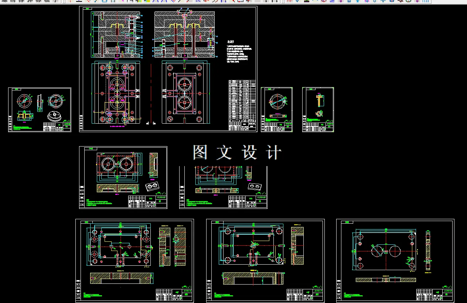Select the red compass circle icon

click(x=323, y=1)
